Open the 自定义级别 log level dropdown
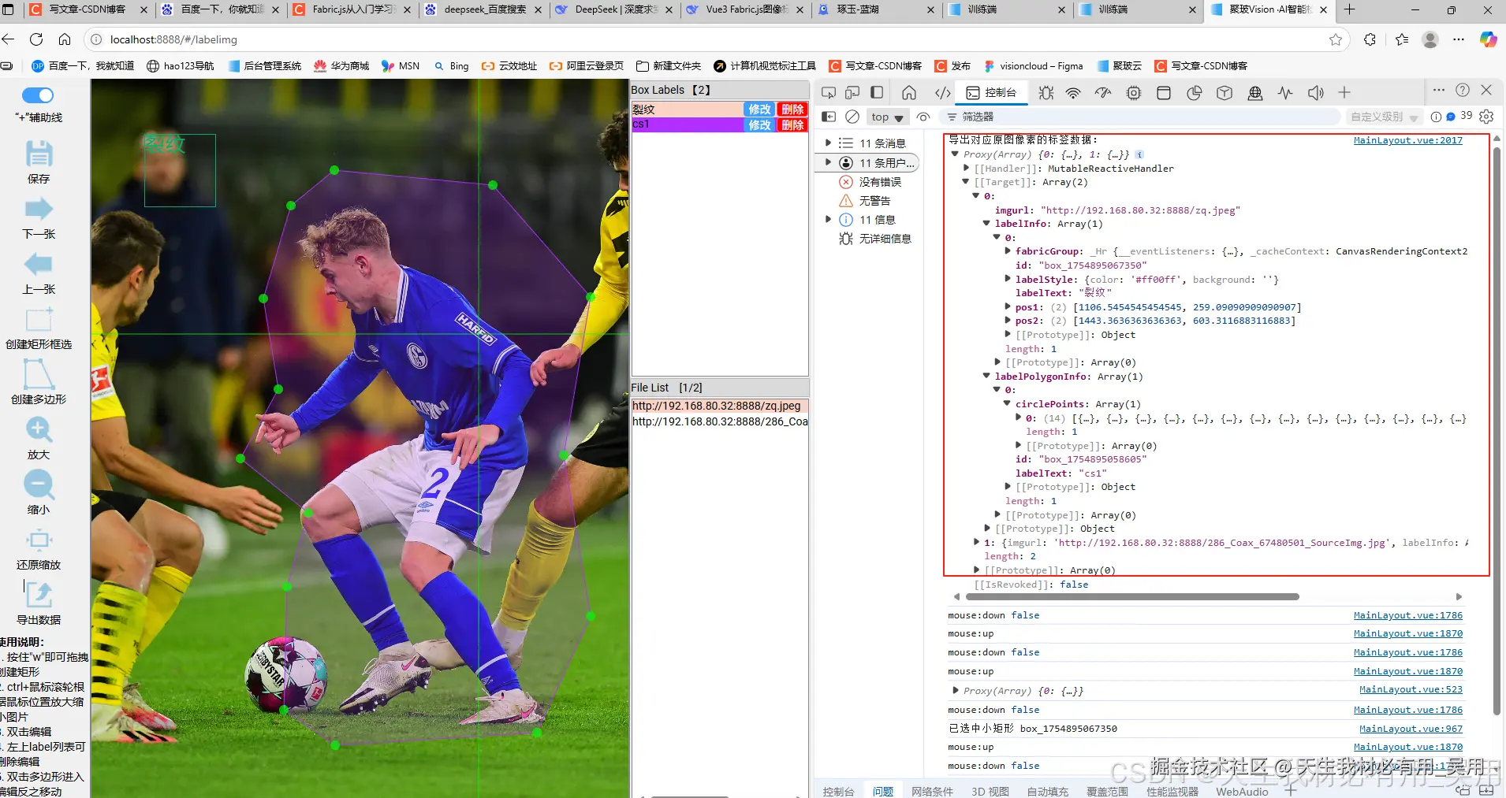This screenshot has height=798, width=1506. pos(1385,117)
